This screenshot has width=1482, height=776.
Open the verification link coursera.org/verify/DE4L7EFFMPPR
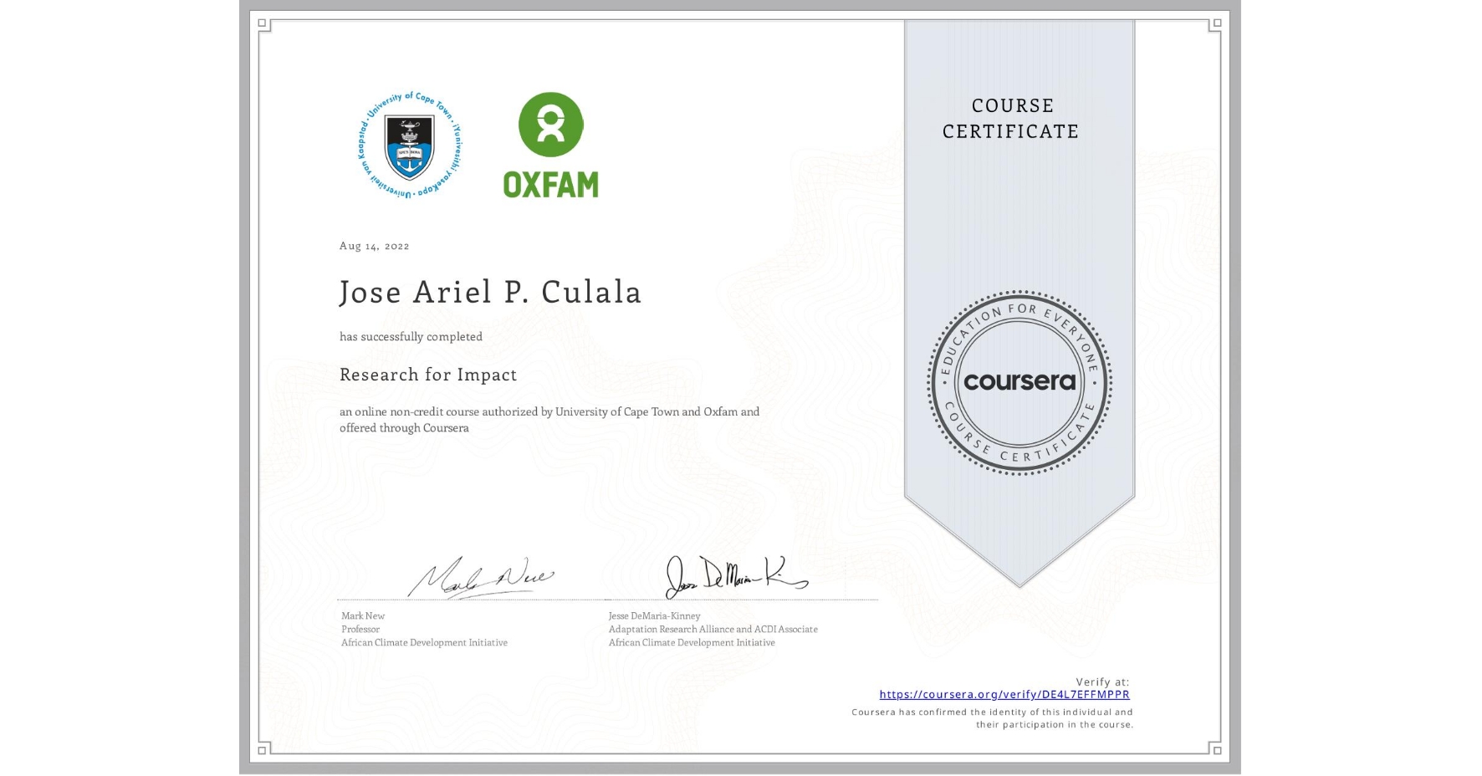1004,694
